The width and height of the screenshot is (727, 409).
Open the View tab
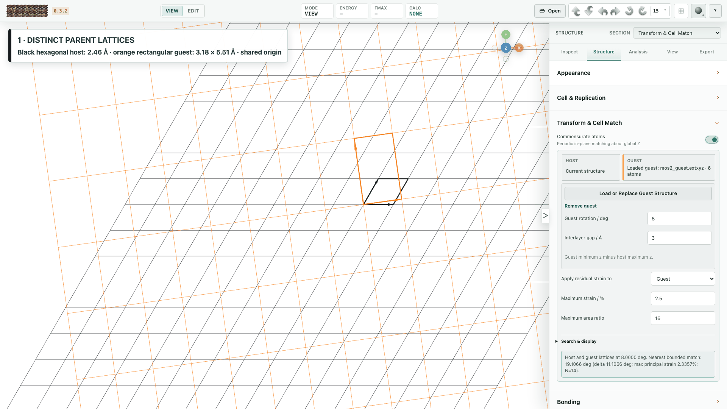(672, 52)
